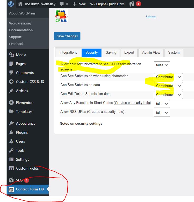The image size is (194, 202).
Task: Click the SEO red badge in sidebar
Action: click(27, 180)
